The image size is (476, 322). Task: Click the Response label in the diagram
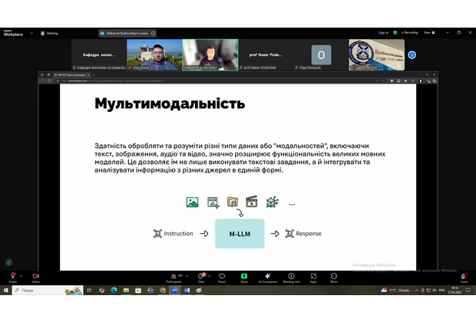pyautogui.click(x=309, y=234)
